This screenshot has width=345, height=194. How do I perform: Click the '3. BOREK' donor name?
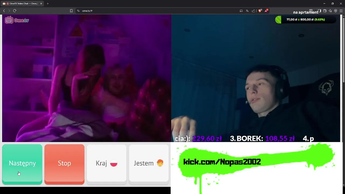(x=246, y=138)
